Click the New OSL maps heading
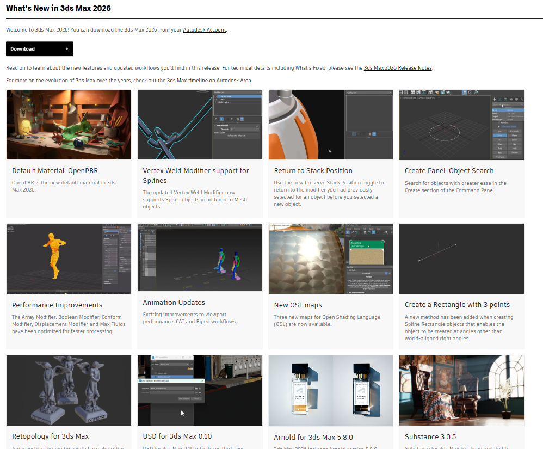Viewport: 543px width, 449px height. point(298,305)
